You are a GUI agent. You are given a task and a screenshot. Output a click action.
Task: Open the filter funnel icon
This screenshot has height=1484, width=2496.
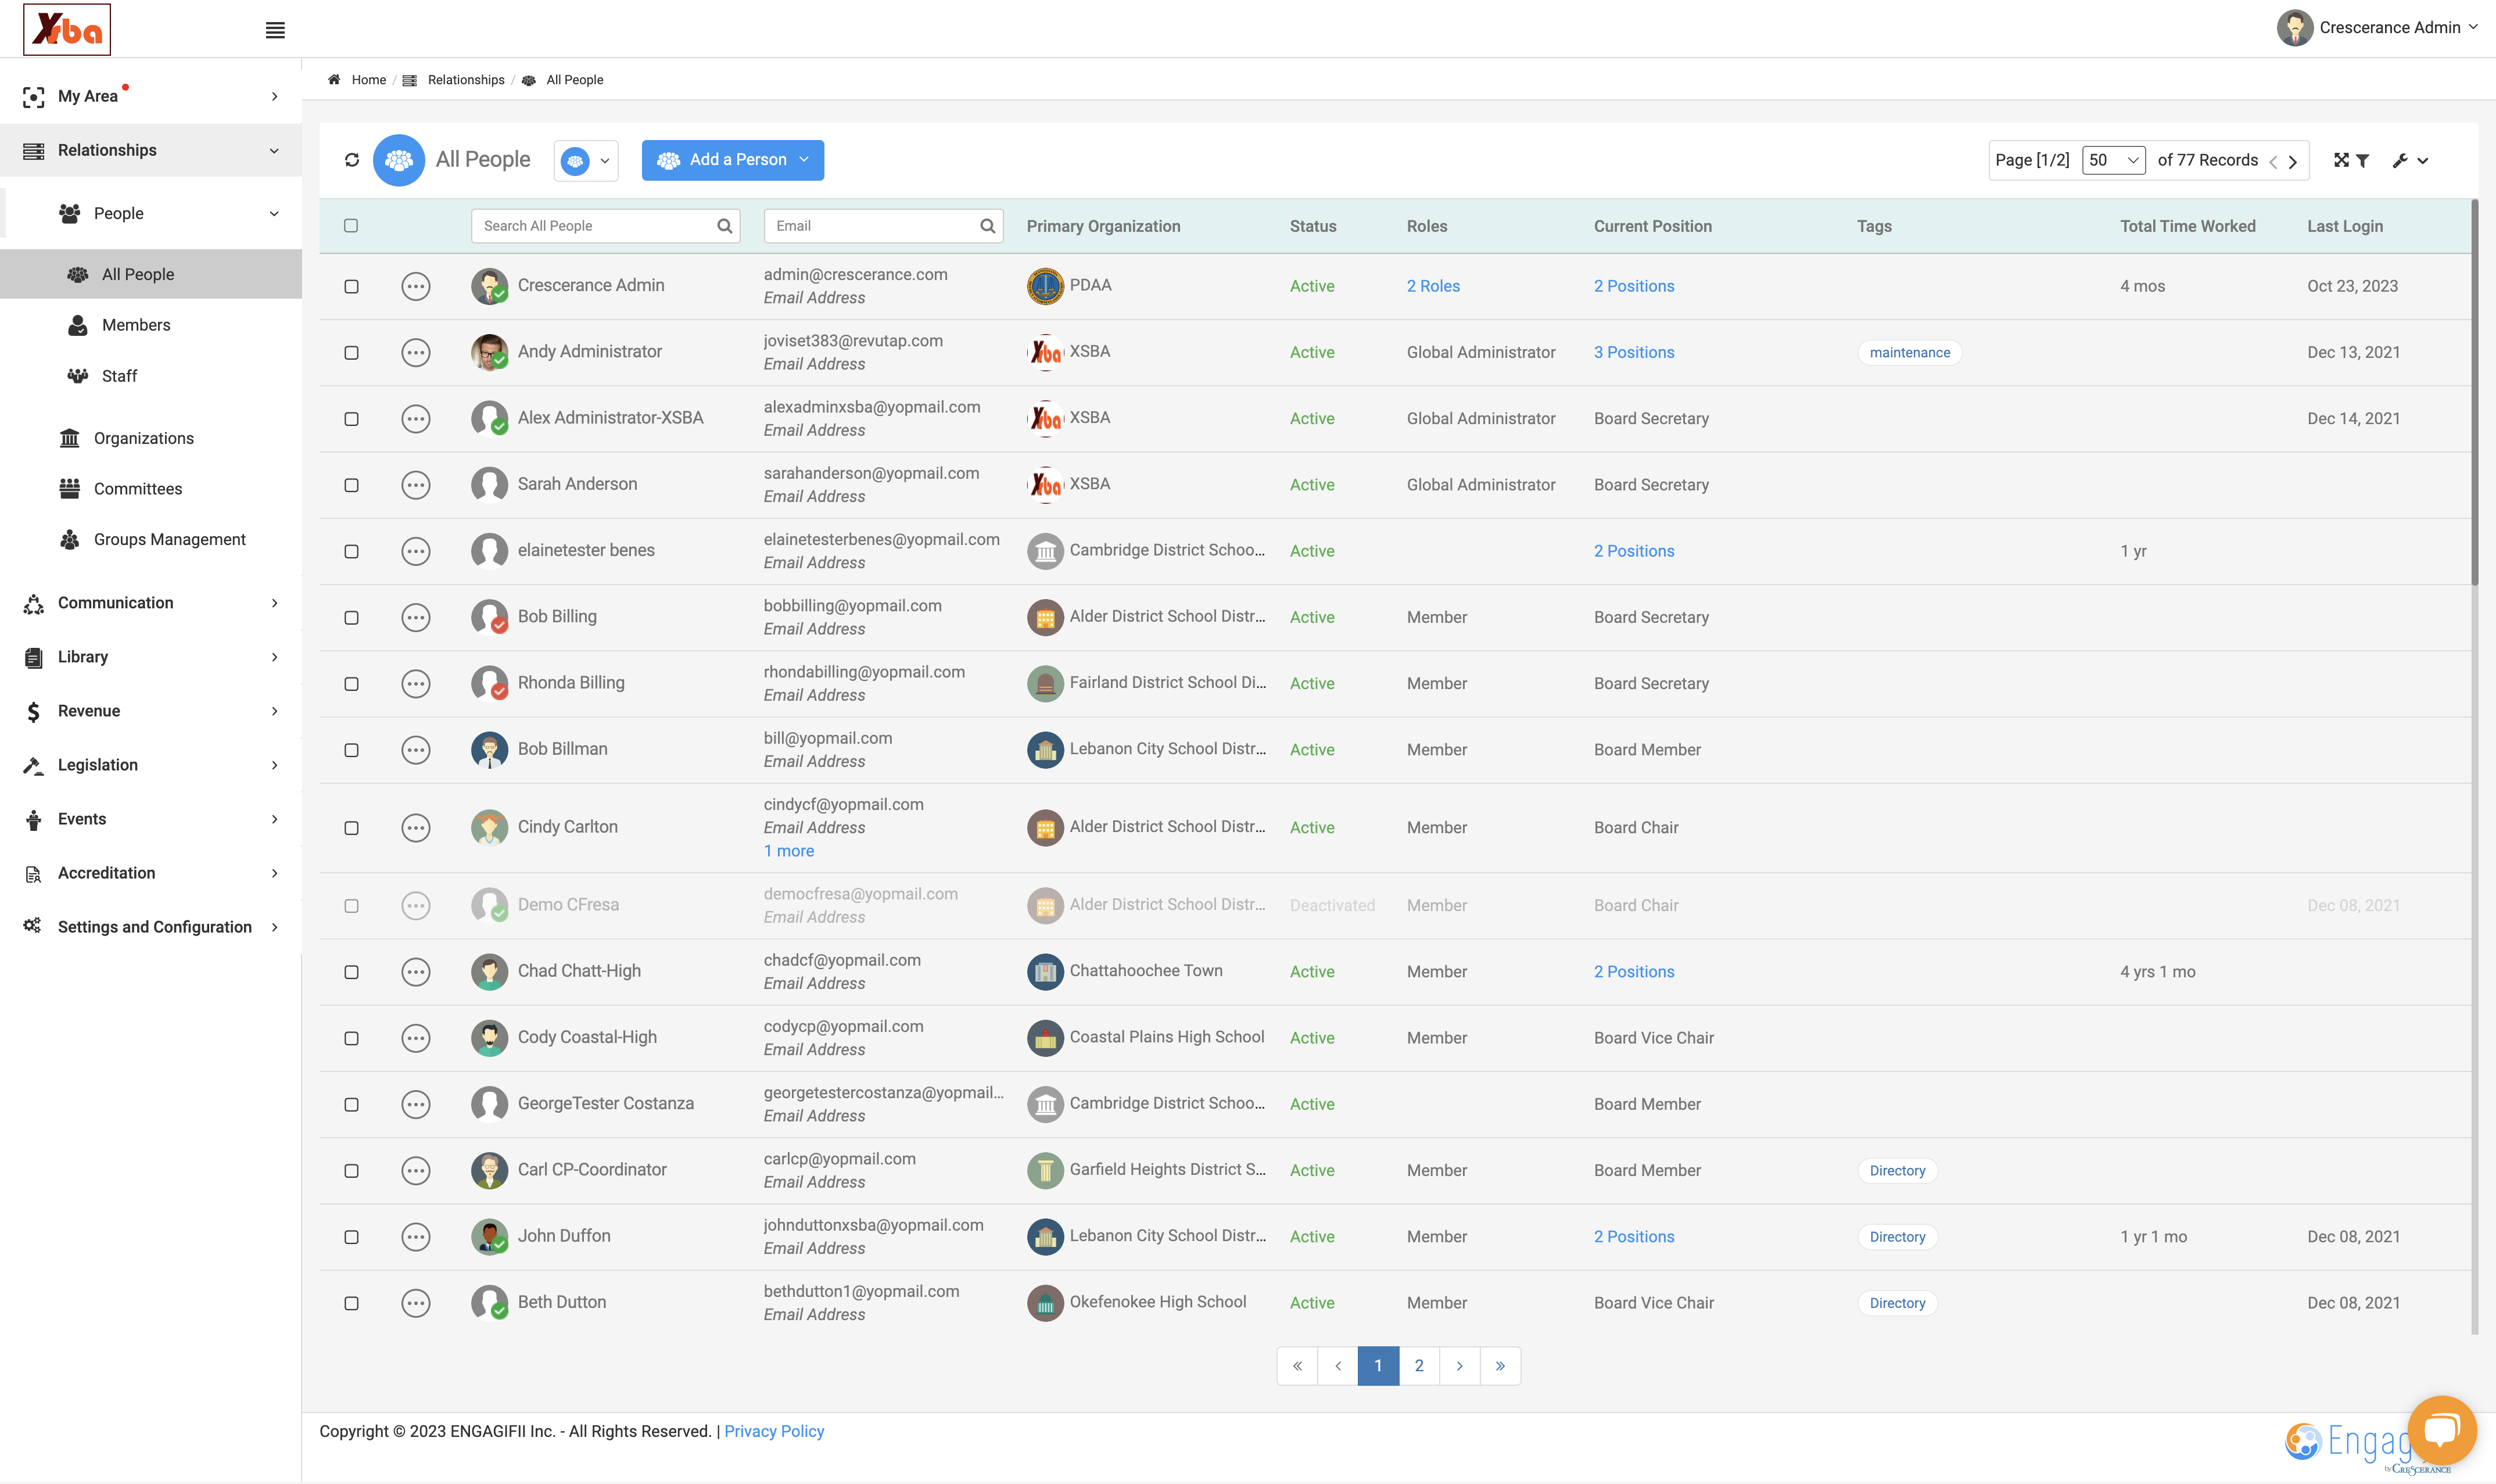[x=2362, y=160]
